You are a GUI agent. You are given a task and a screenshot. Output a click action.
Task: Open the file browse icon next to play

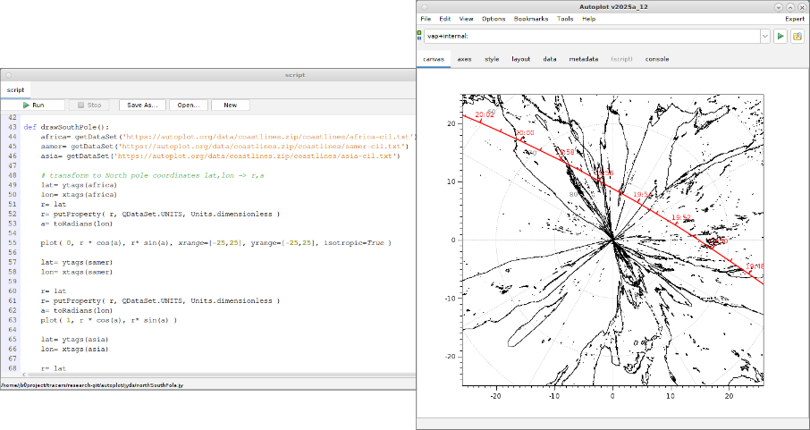coord(797,36)
